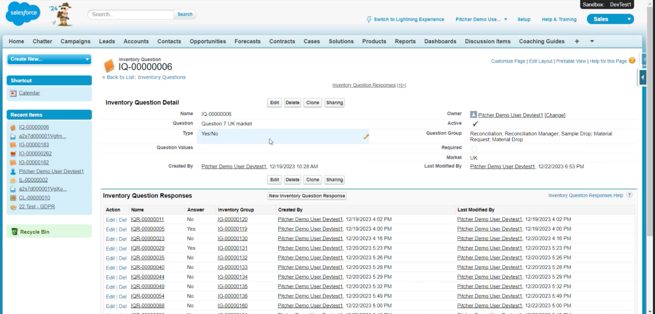The height and width of the screenshot is (314, 655).
Task: Open the Opportunities tab
Action: click(x=208, y=41)
